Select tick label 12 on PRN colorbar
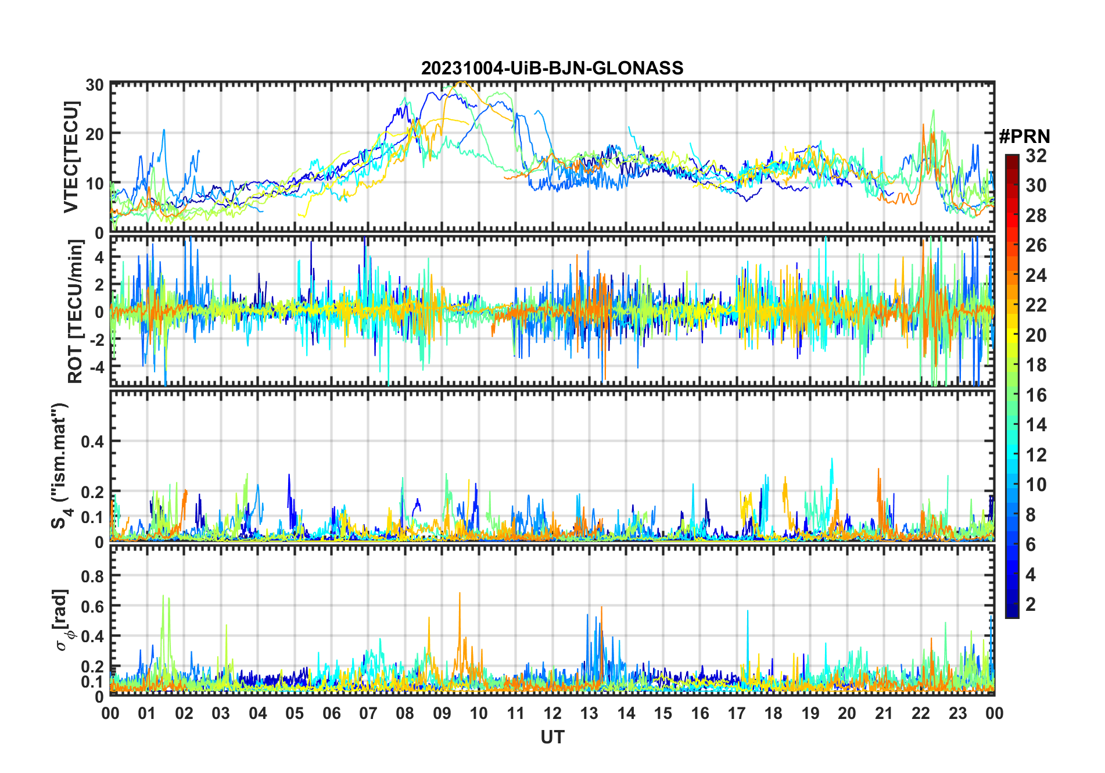 pyautogui.click(x=1036, y=455)
